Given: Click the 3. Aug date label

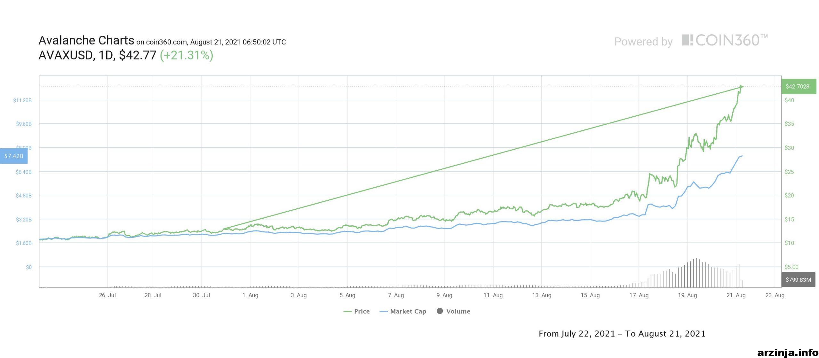Looking at the screenshot, I should [299, 295].
